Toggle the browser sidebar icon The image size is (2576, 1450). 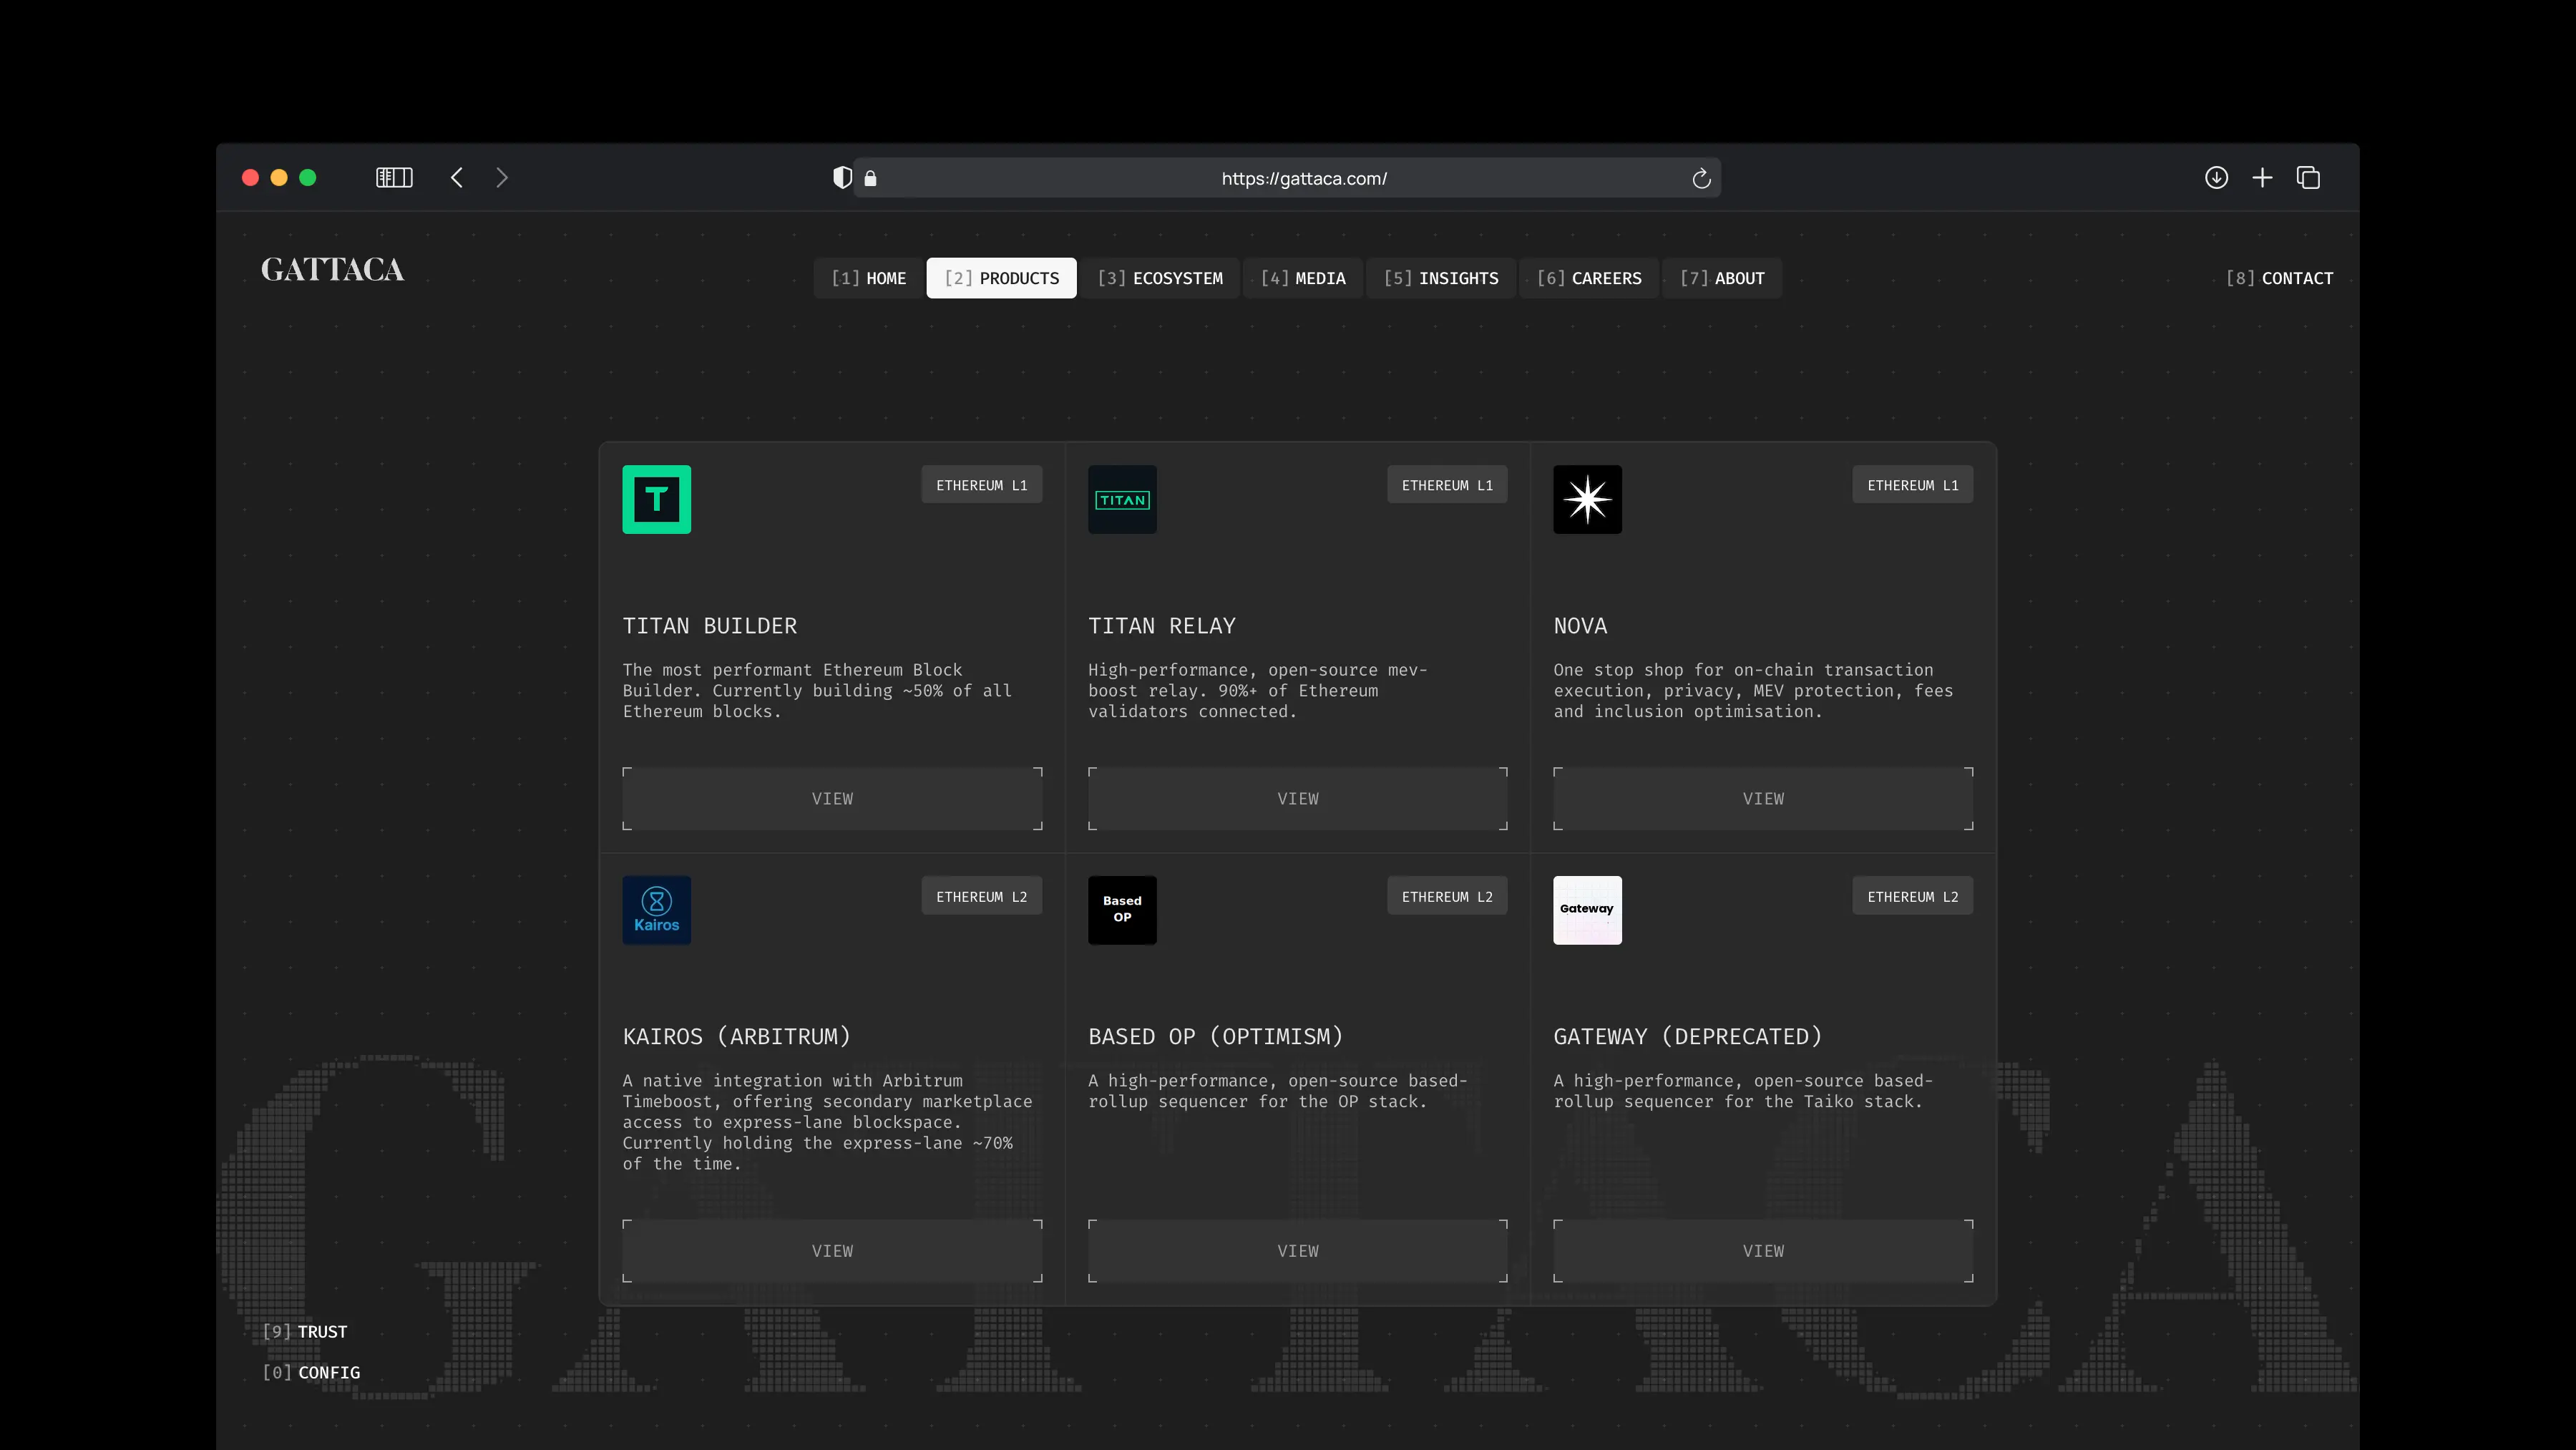click(x=394, y=178)
